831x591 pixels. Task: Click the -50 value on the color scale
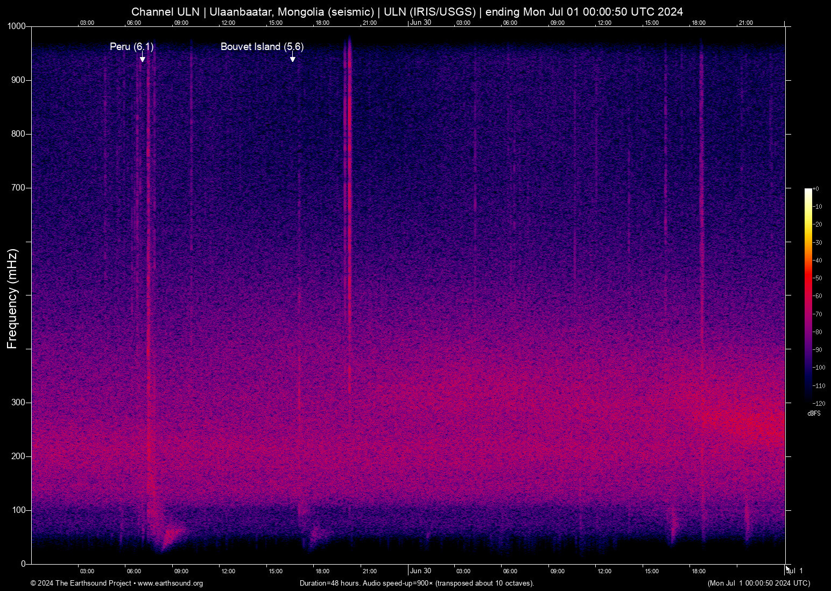[818, 278]
